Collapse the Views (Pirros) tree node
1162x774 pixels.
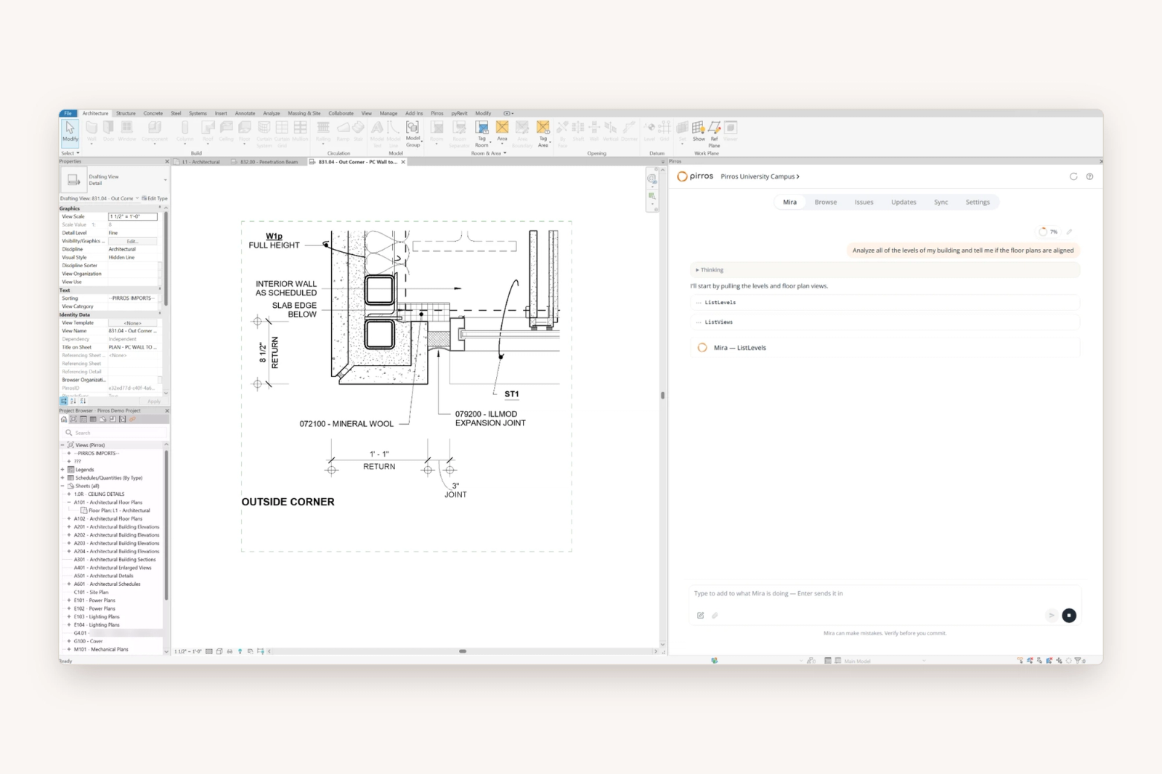click(62, 445)
